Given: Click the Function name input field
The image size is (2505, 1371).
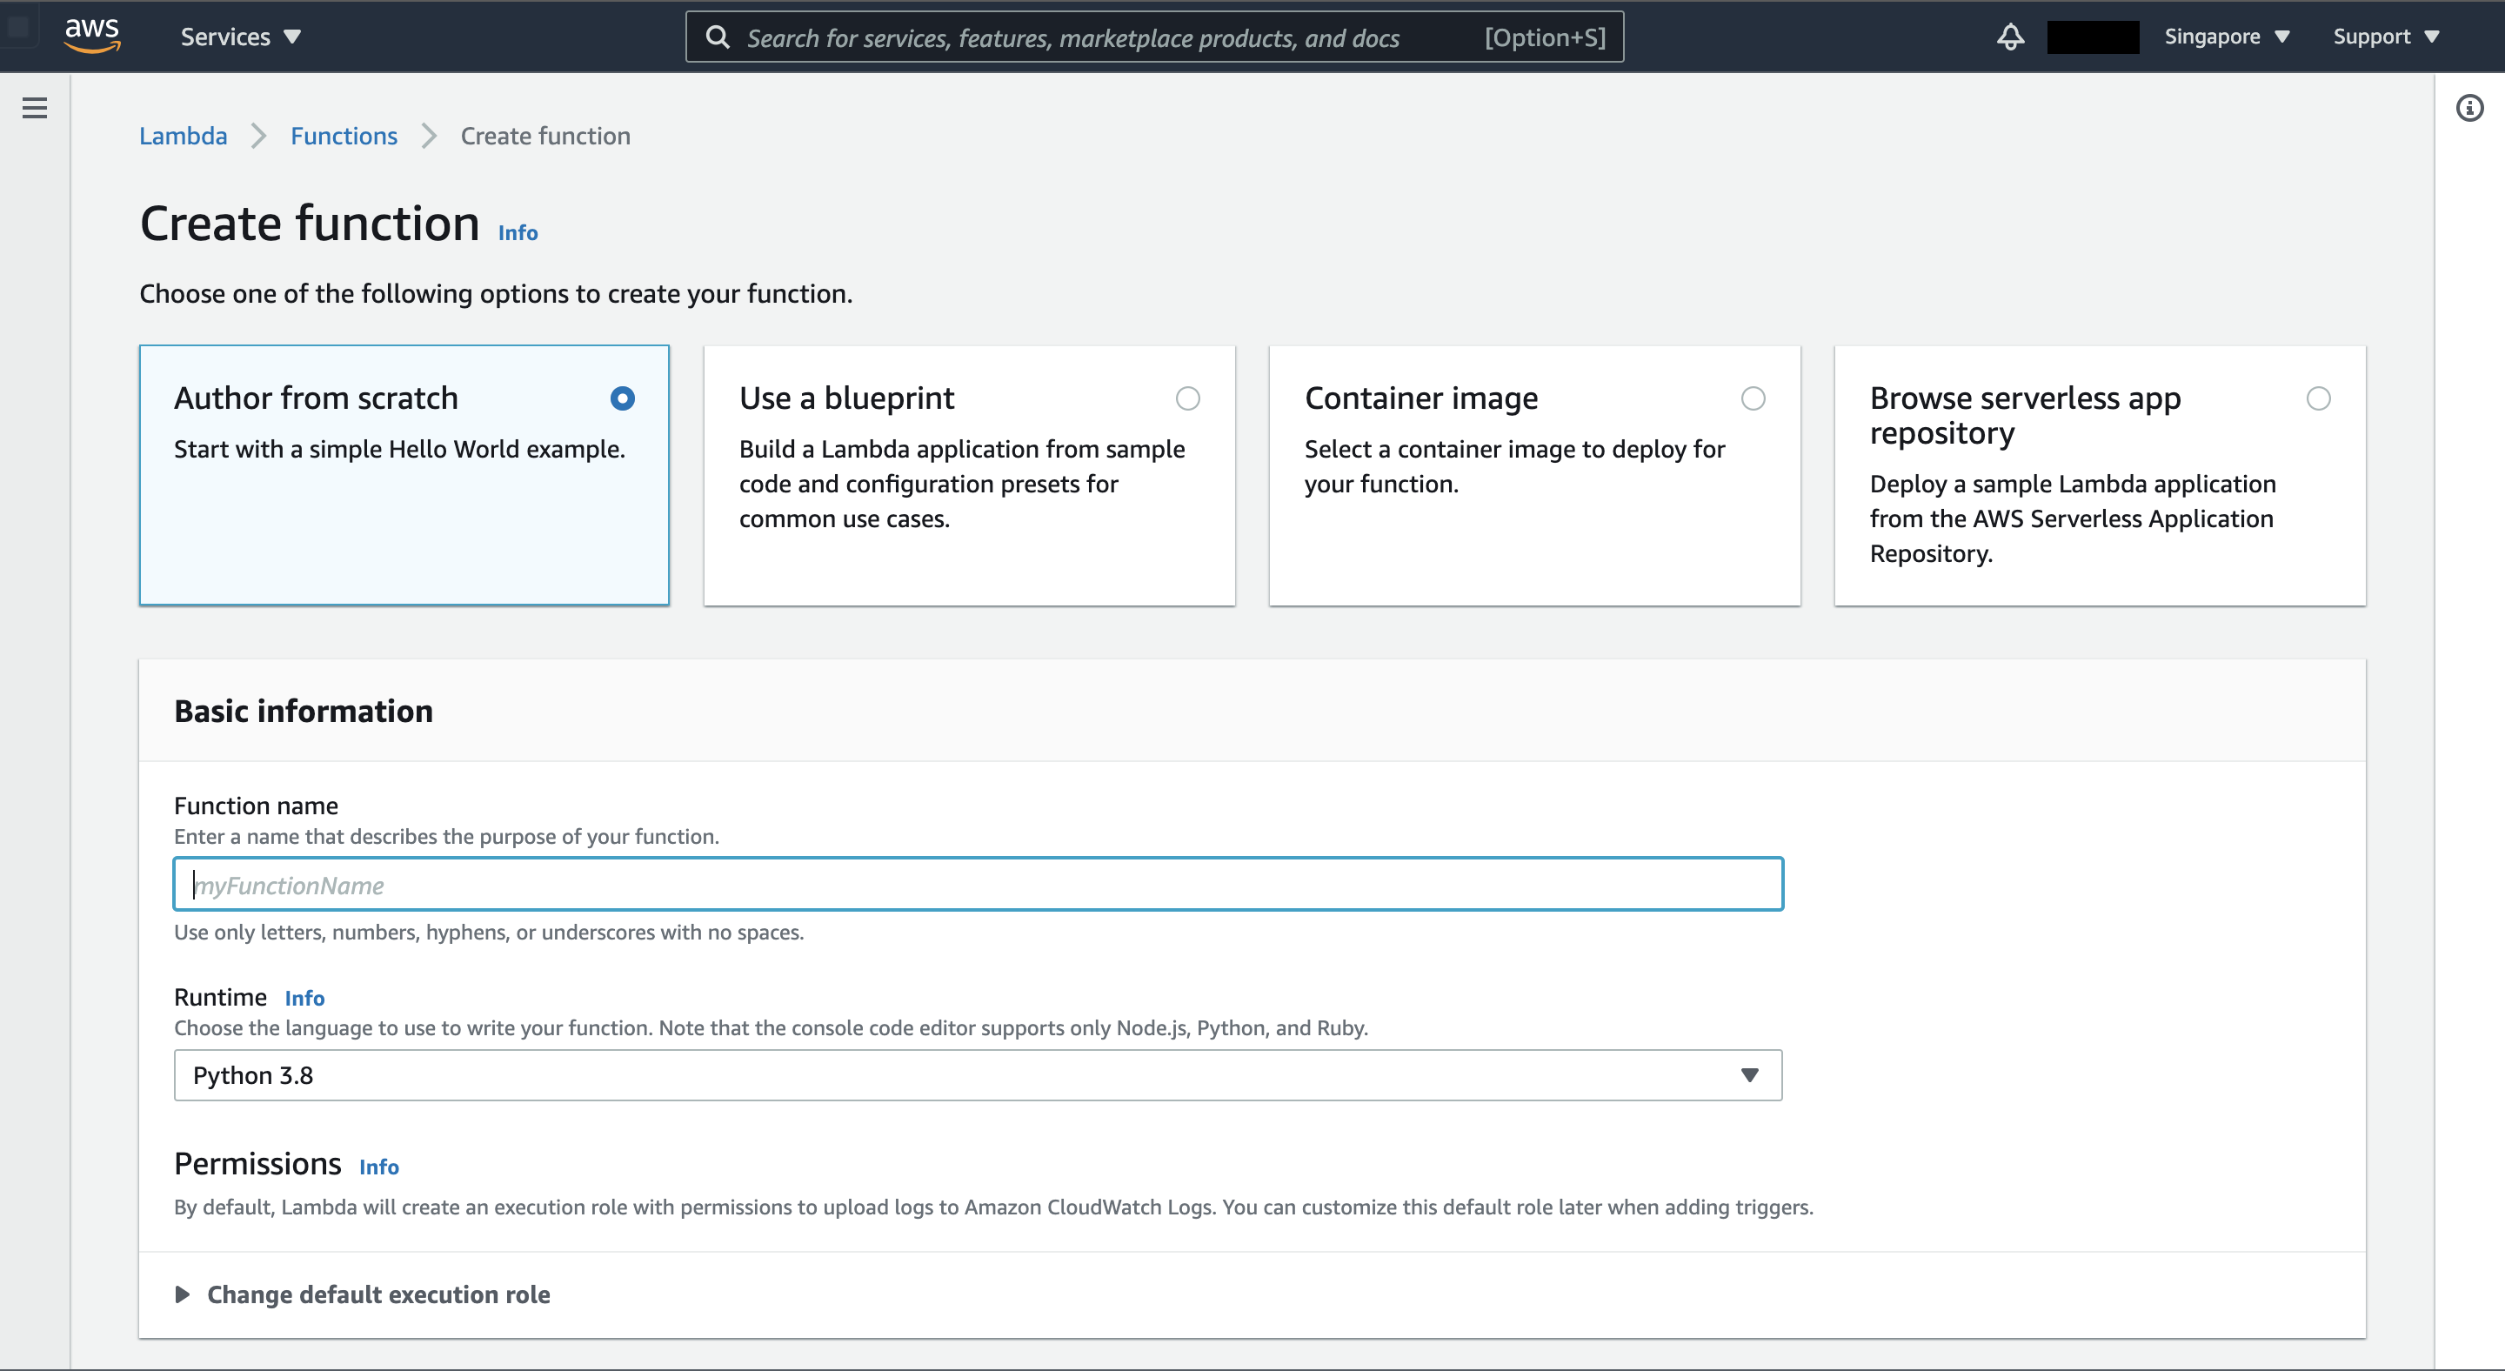Looking at the screenshot, I should point(978,885).
